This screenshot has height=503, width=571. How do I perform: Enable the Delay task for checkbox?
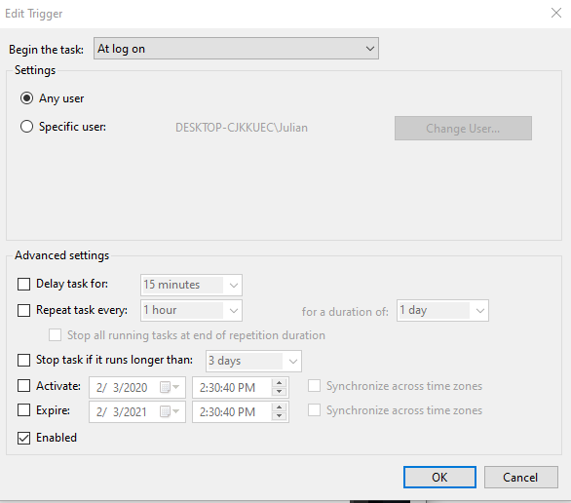click(24, 284)
